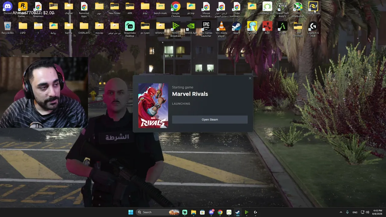Click the taskbar Search box
Screen dimensions: 386x217
[158, 212]
